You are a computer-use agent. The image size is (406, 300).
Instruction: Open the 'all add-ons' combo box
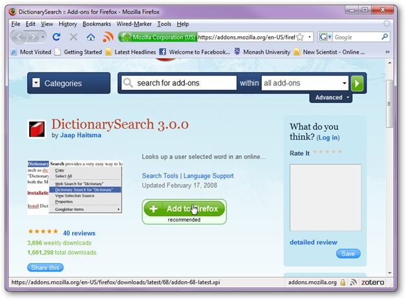pos(304,83)
